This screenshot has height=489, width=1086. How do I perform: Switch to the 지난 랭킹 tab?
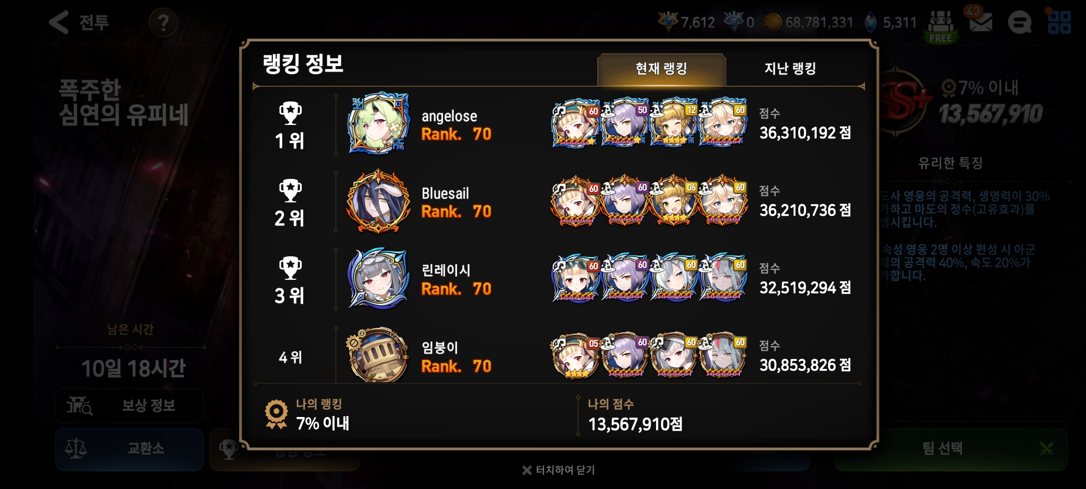click(x=790, y=69)
